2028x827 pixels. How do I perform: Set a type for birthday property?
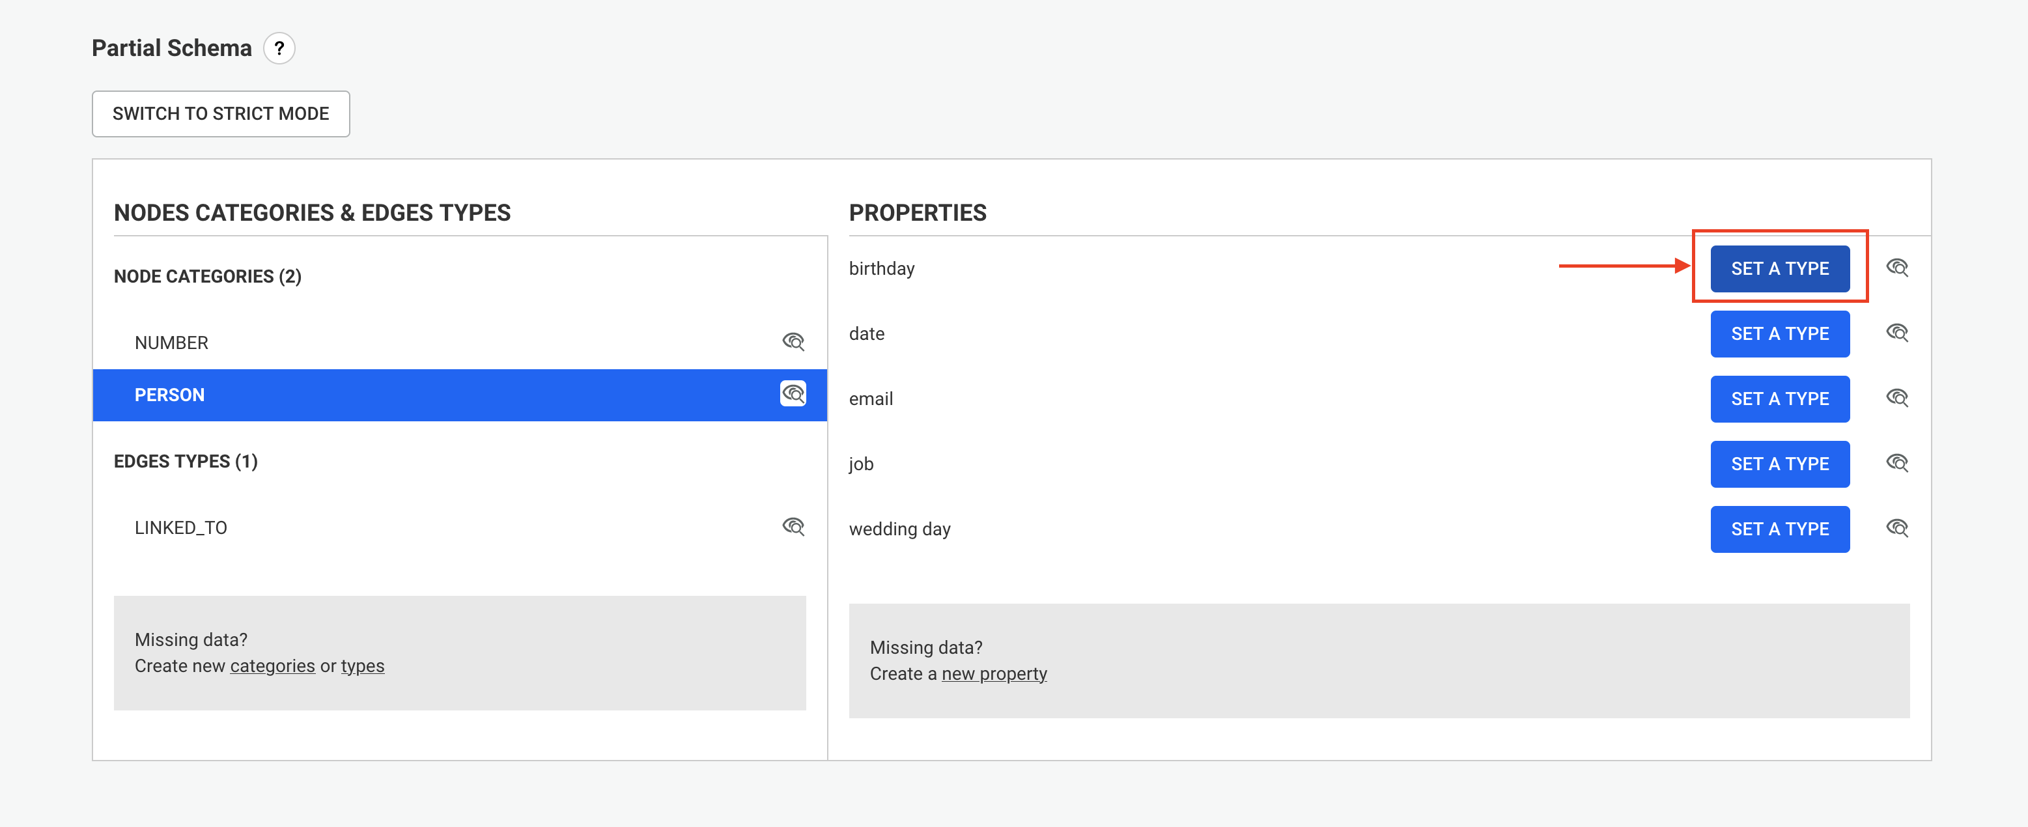click(1779, 268)
